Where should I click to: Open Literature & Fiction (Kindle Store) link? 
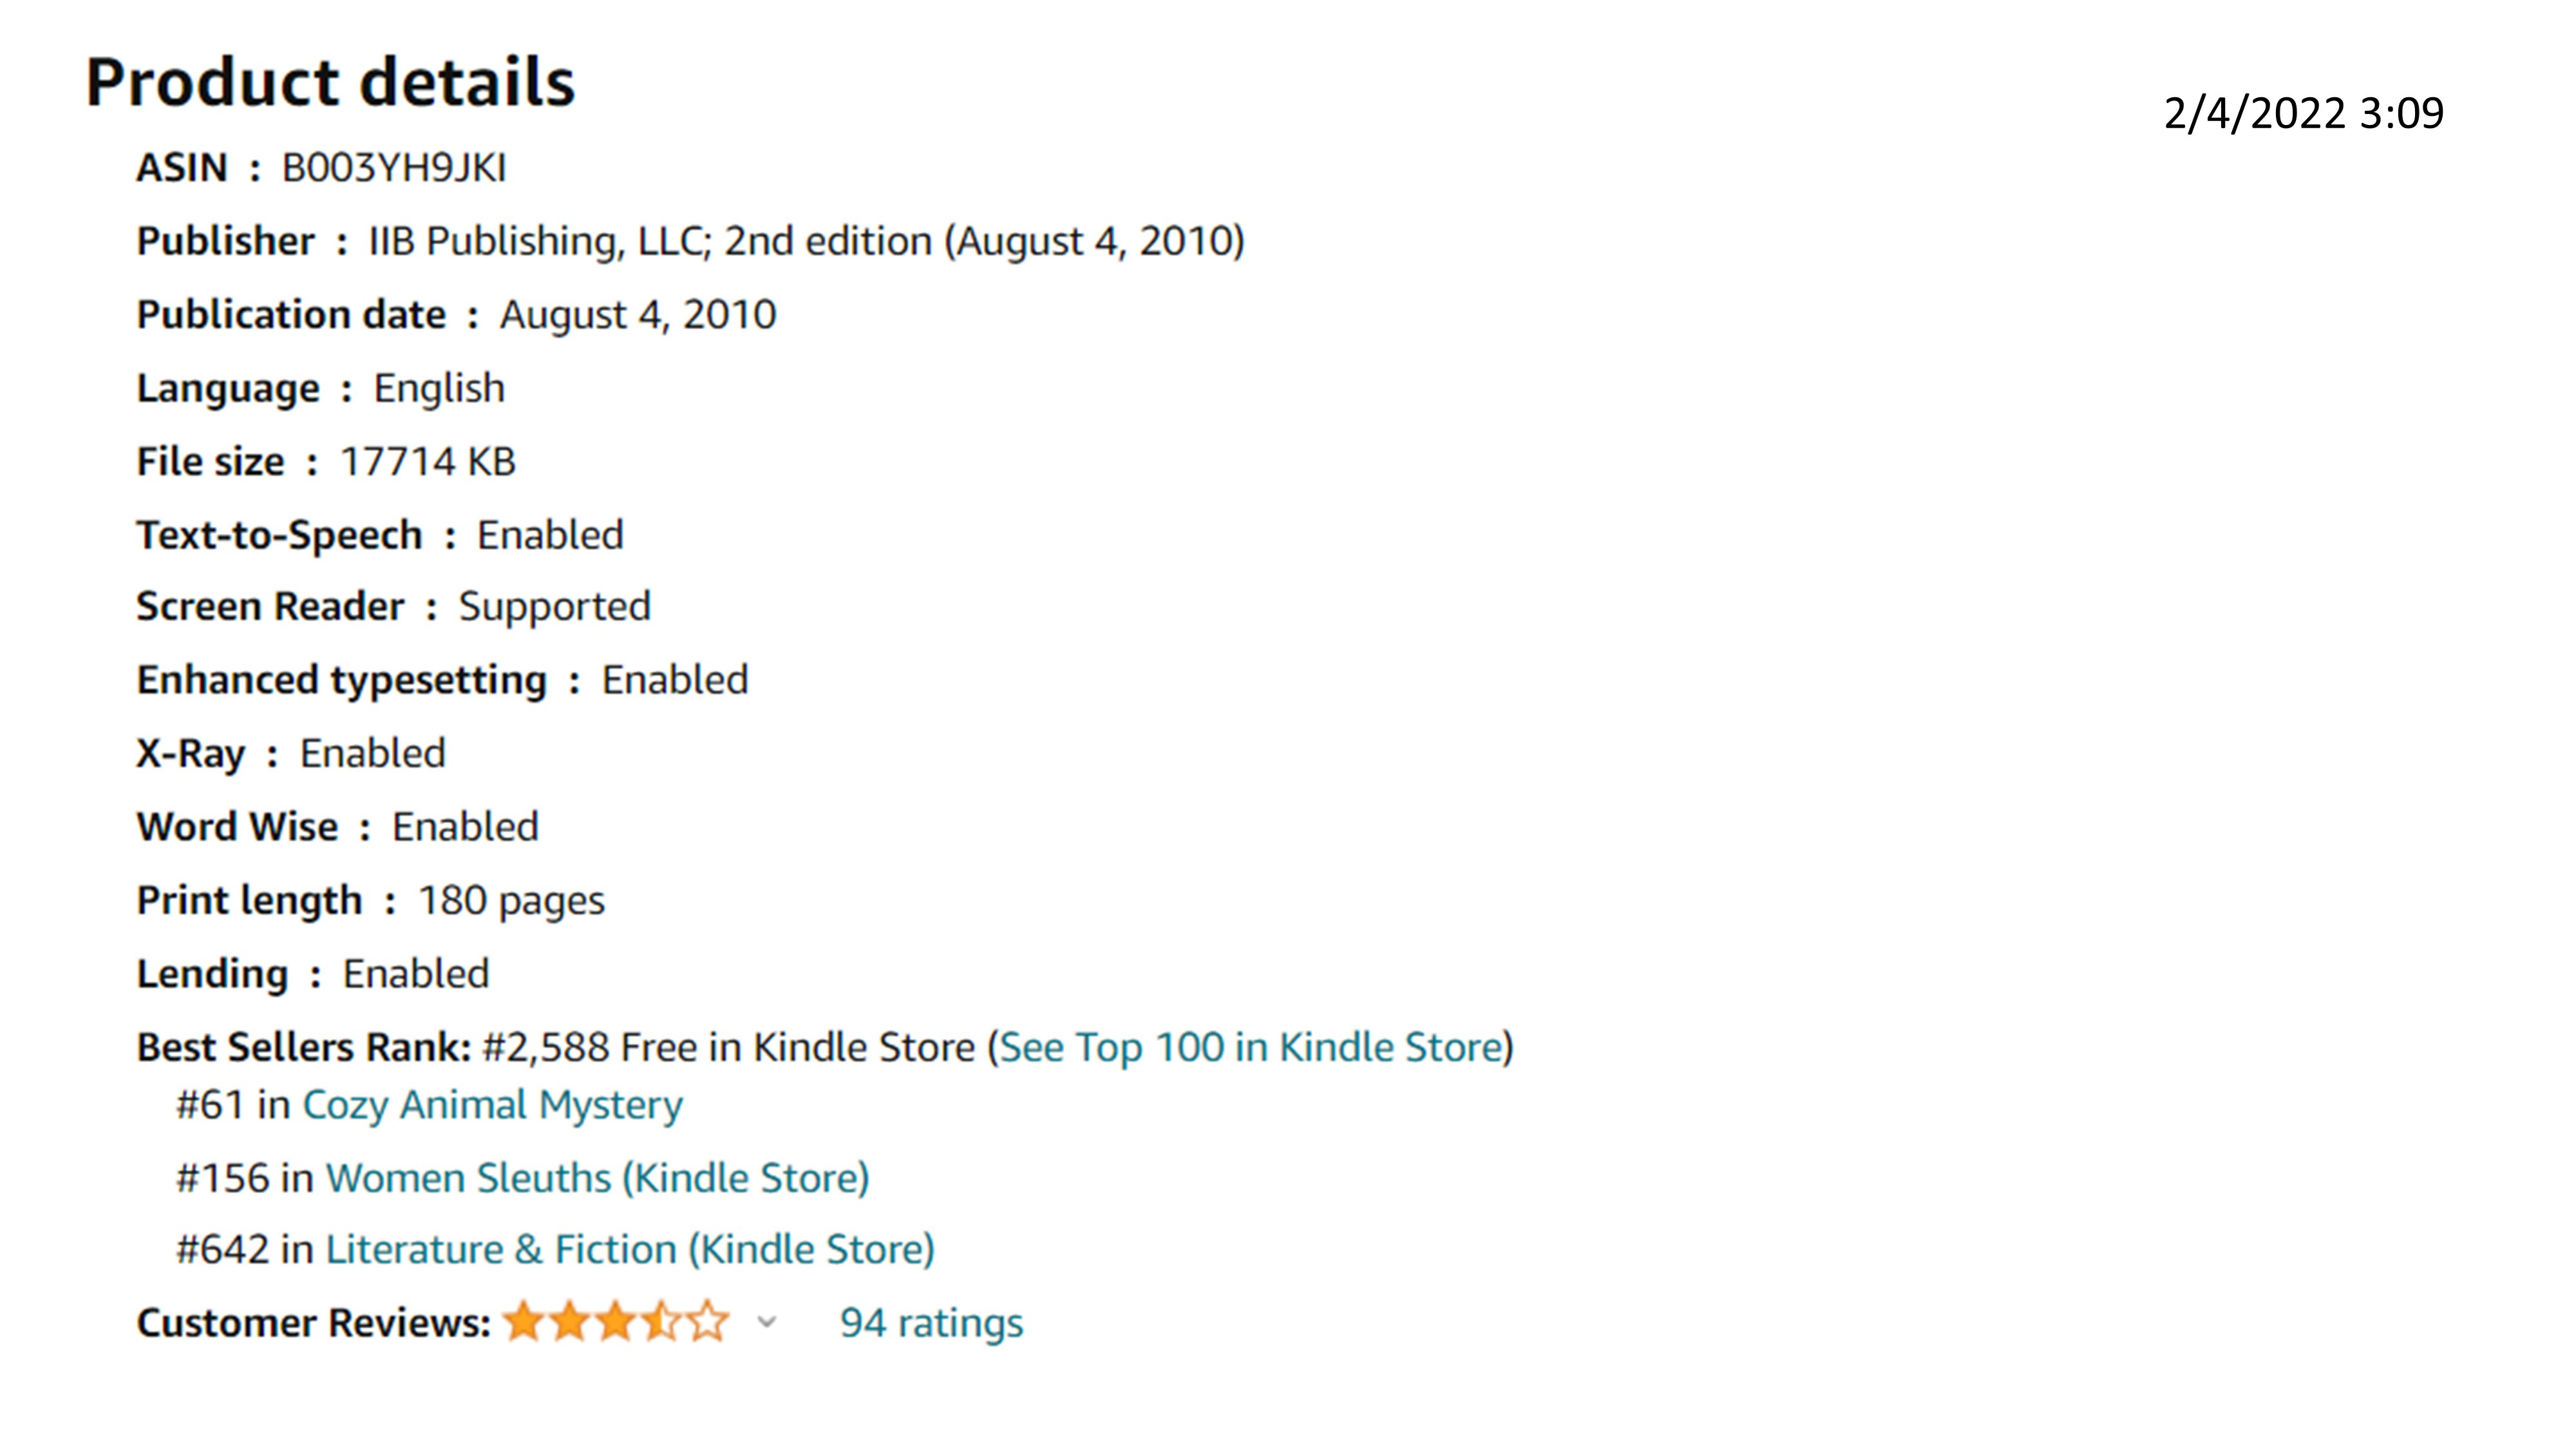630,1250
